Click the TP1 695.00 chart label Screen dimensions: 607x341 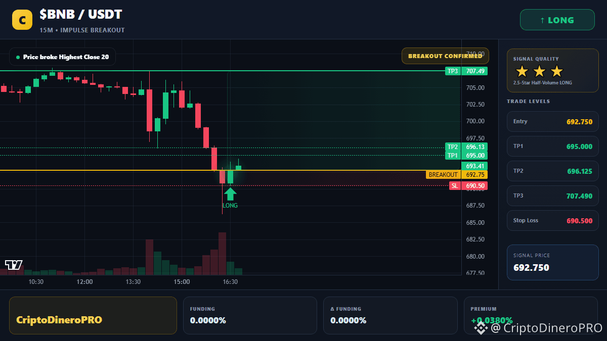coord(466,156)
